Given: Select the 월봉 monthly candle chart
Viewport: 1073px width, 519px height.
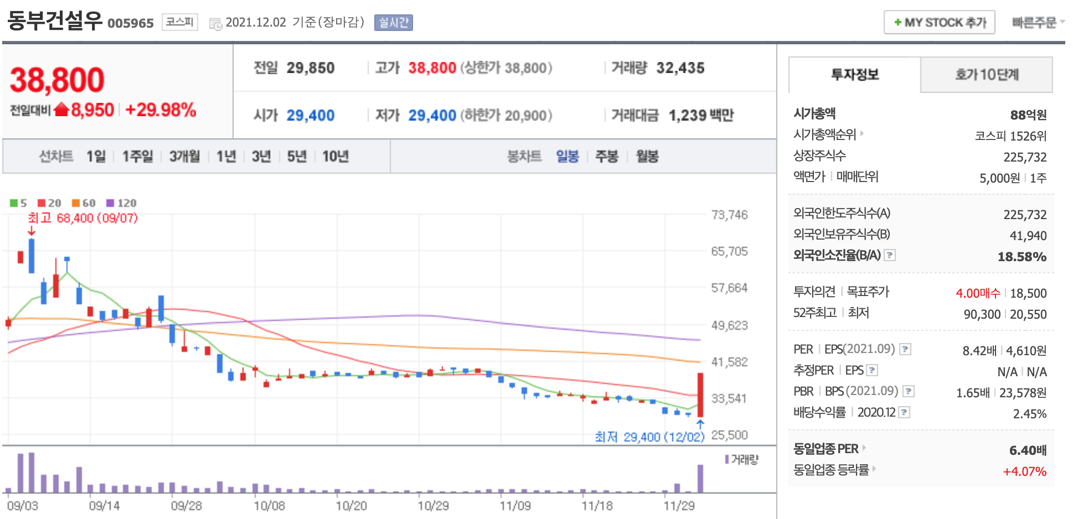Looking at the screenshot, I should click(647, 157).
